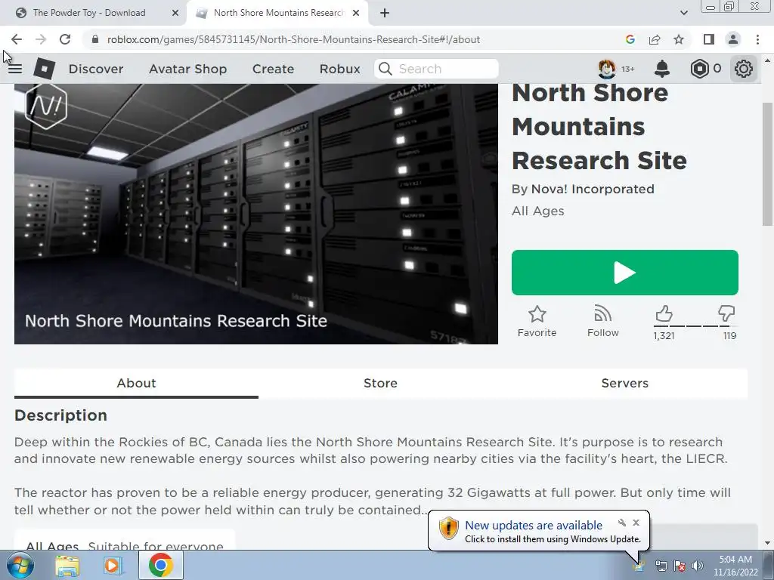
Task: Click the game thumbnail image
Action: tap(256, 214)
